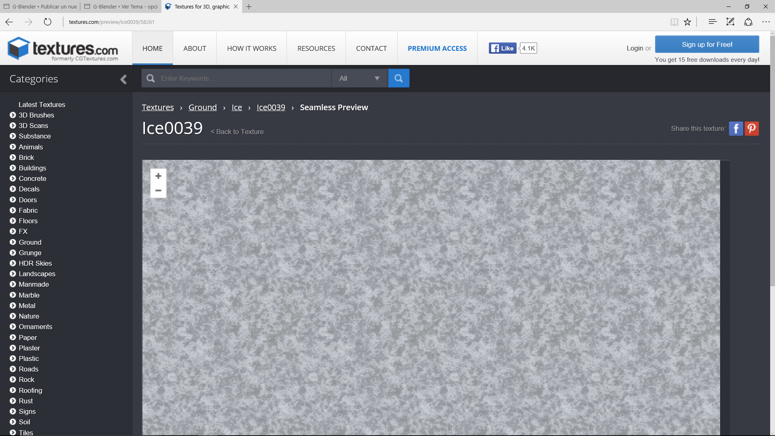
Task: Open the browser Hub icon
Action: pos(712,22)
